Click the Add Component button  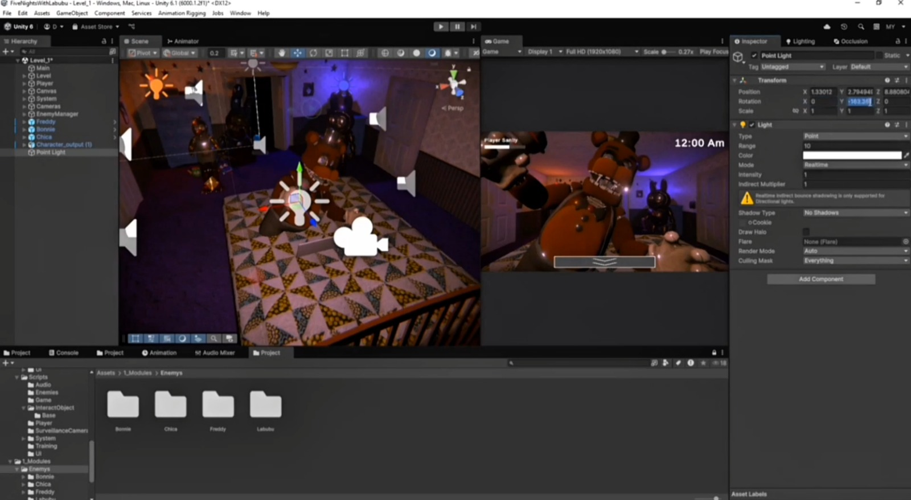[821, 279]
